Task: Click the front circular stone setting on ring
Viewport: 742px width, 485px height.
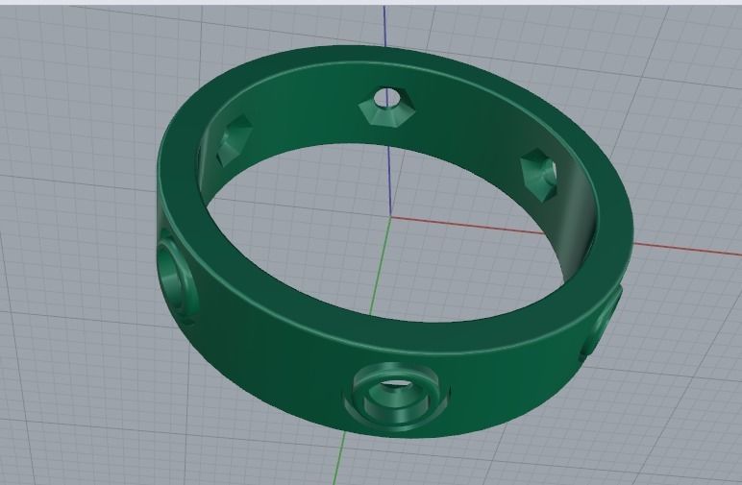Action: [397, 397]
